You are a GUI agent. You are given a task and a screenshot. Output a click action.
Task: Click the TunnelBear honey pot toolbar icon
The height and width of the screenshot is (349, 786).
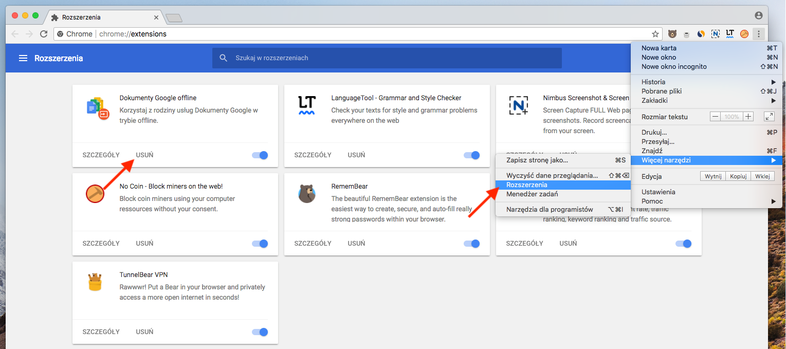(x=687, y=34)
